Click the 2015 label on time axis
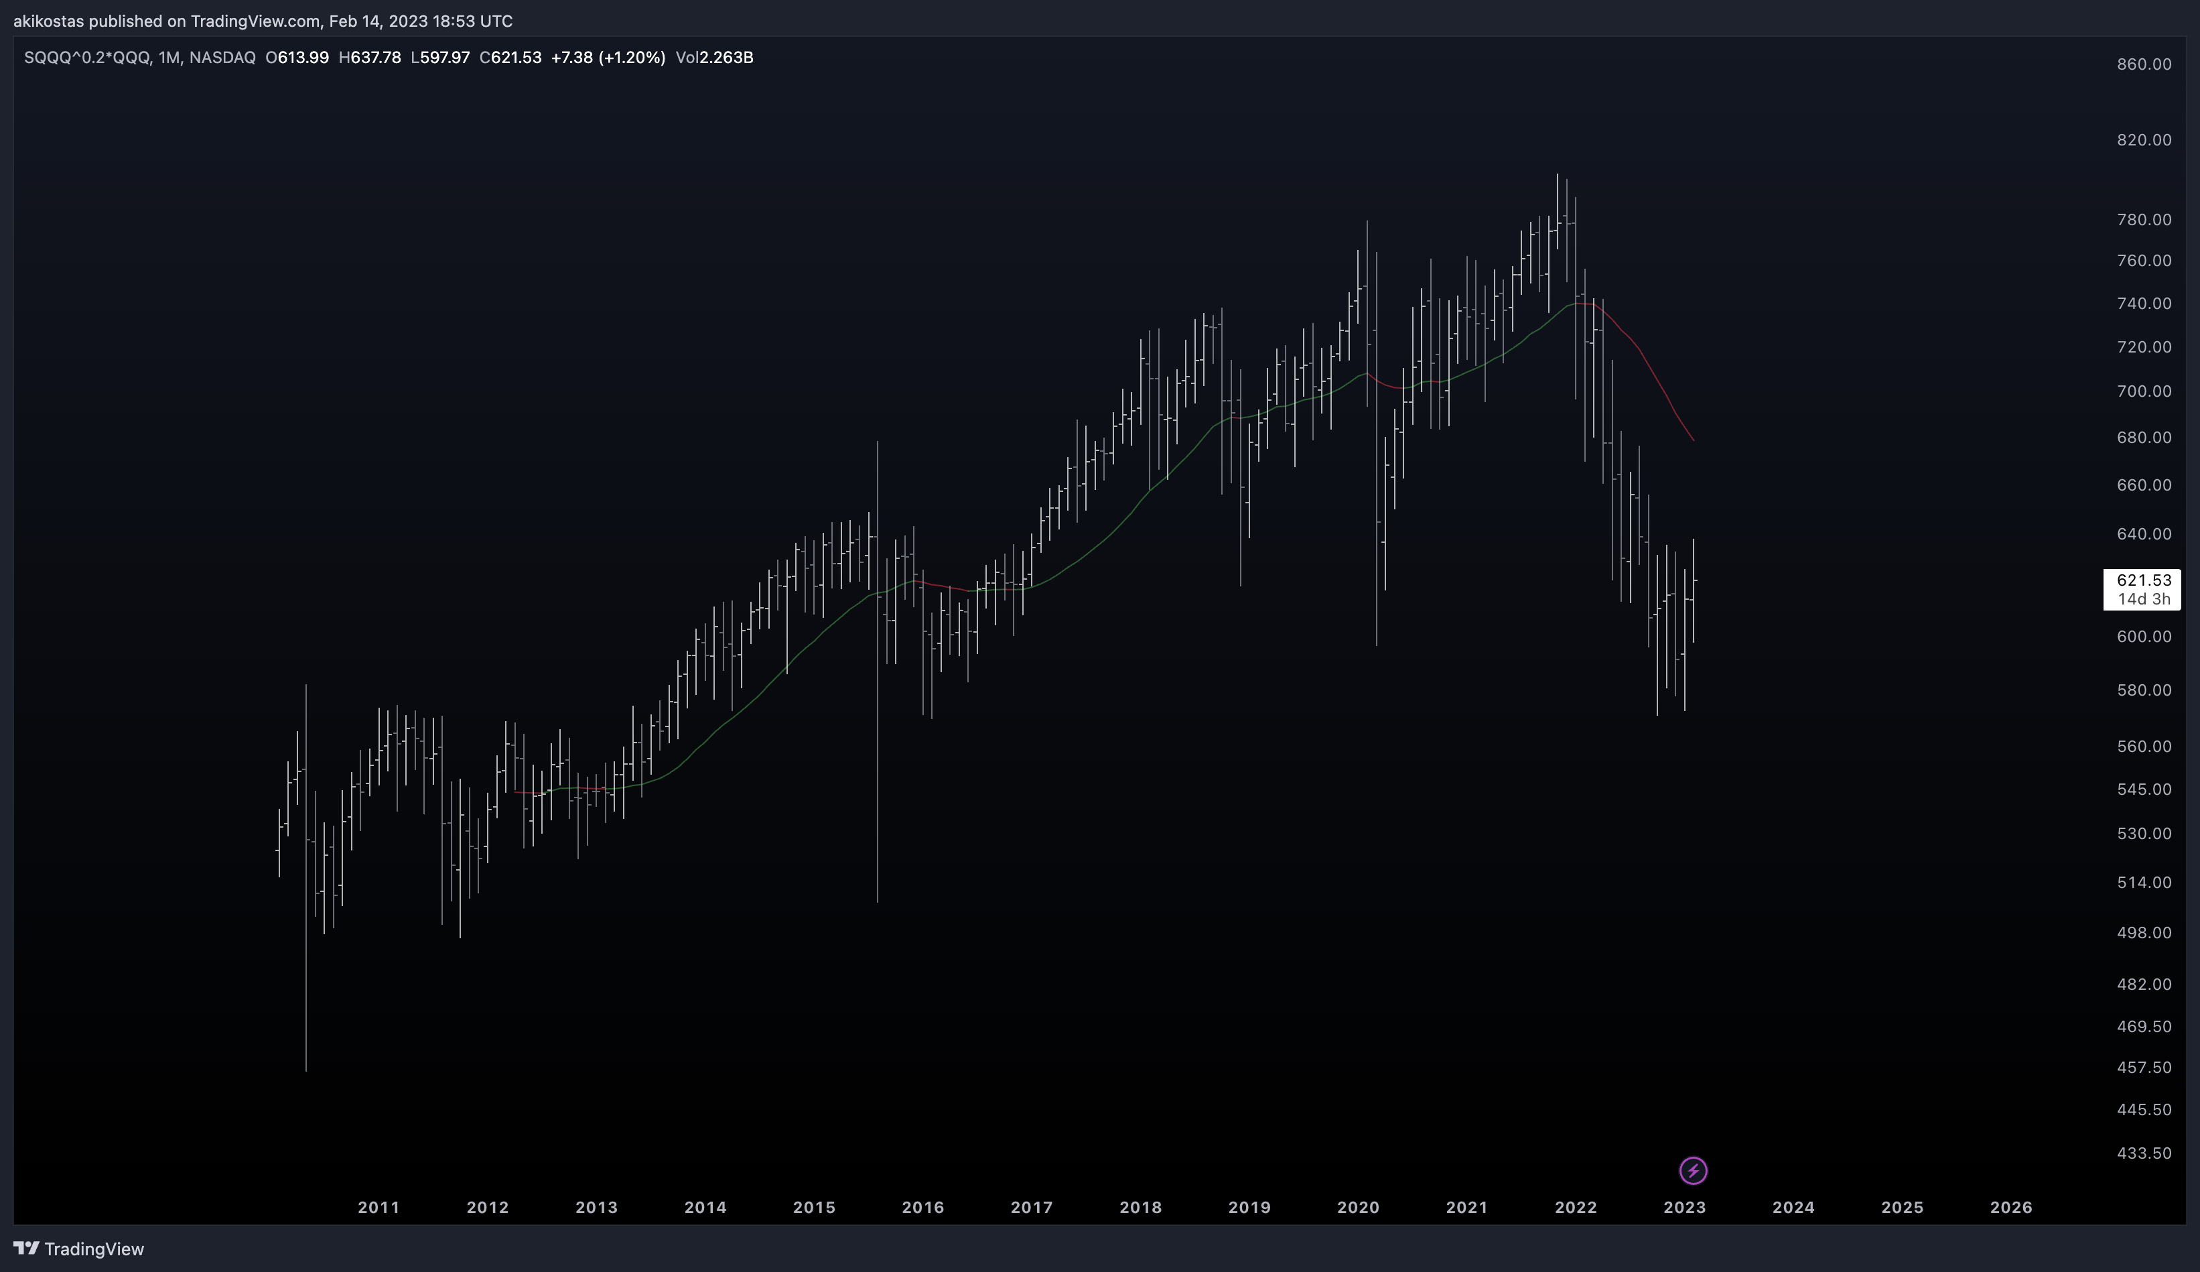Screen dimensions: 2200x1272 point(814,1208)
